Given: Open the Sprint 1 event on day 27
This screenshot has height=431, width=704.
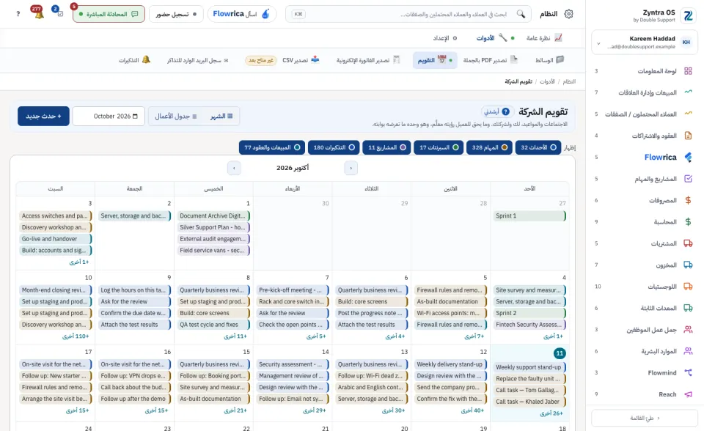Looking at the screenshot, I should click(x=529, y=216).
